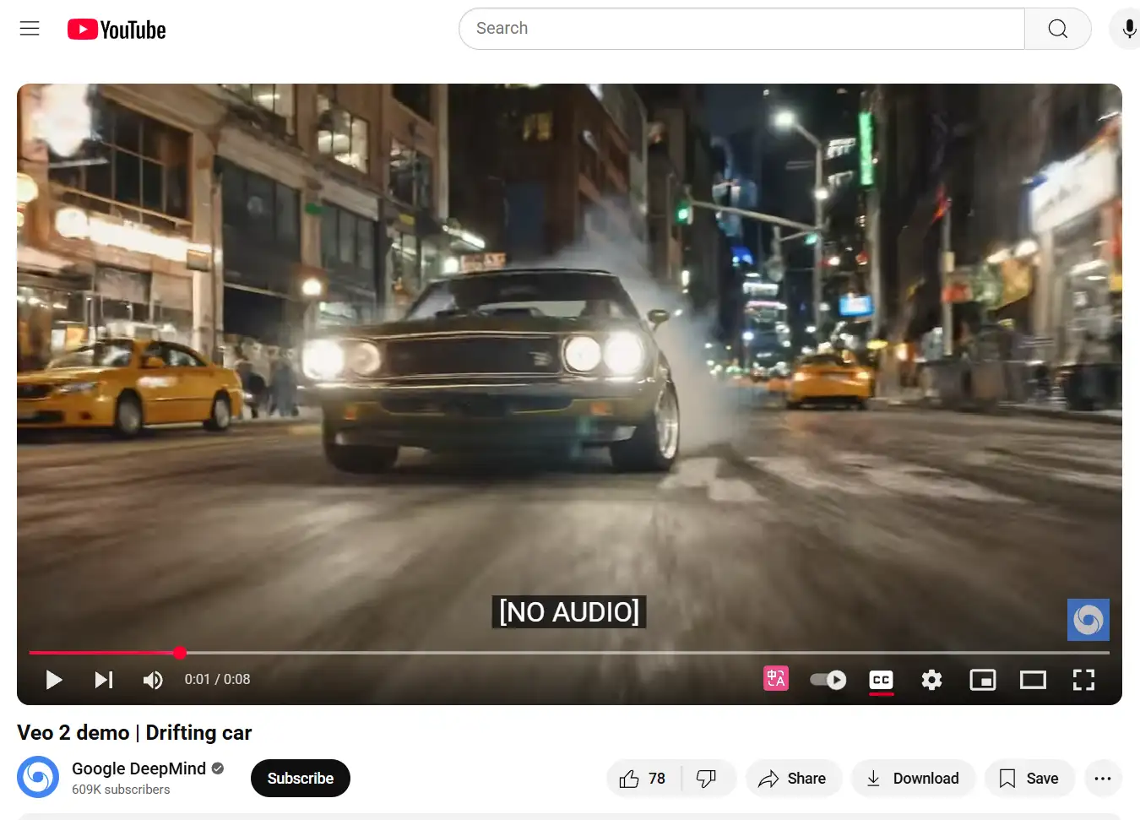Image resolution: width=1140 pixels, height=820 pixels.
Task: Toggle the autoplay switch
Action: point(828,680)
